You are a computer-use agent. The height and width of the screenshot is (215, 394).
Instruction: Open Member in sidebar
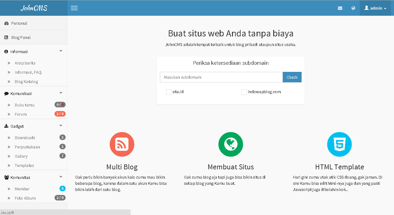(x=22, y=189)
